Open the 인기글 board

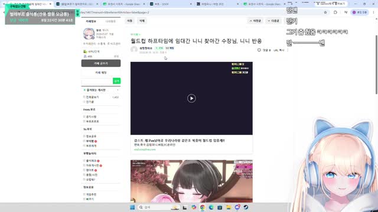90,102
